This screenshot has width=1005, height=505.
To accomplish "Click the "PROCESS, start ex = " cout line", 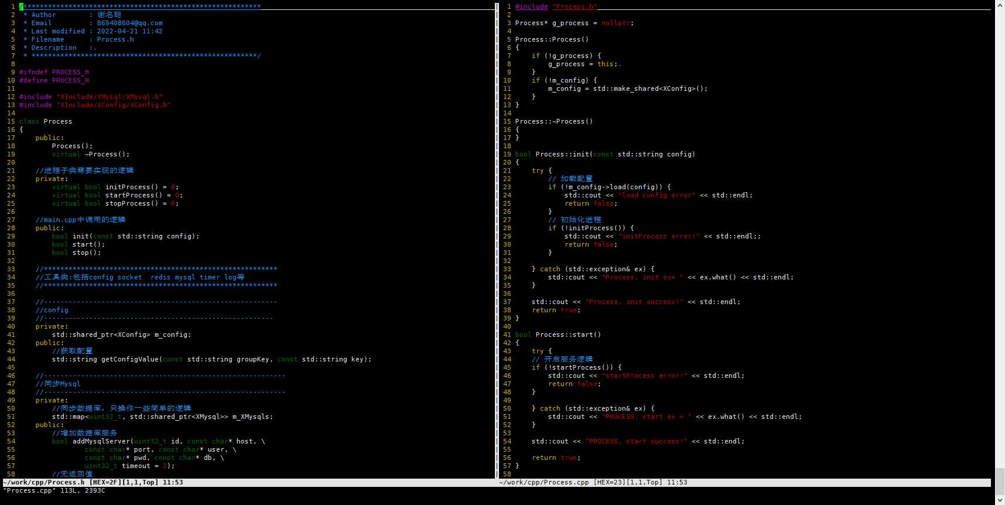I will (675, 417).
